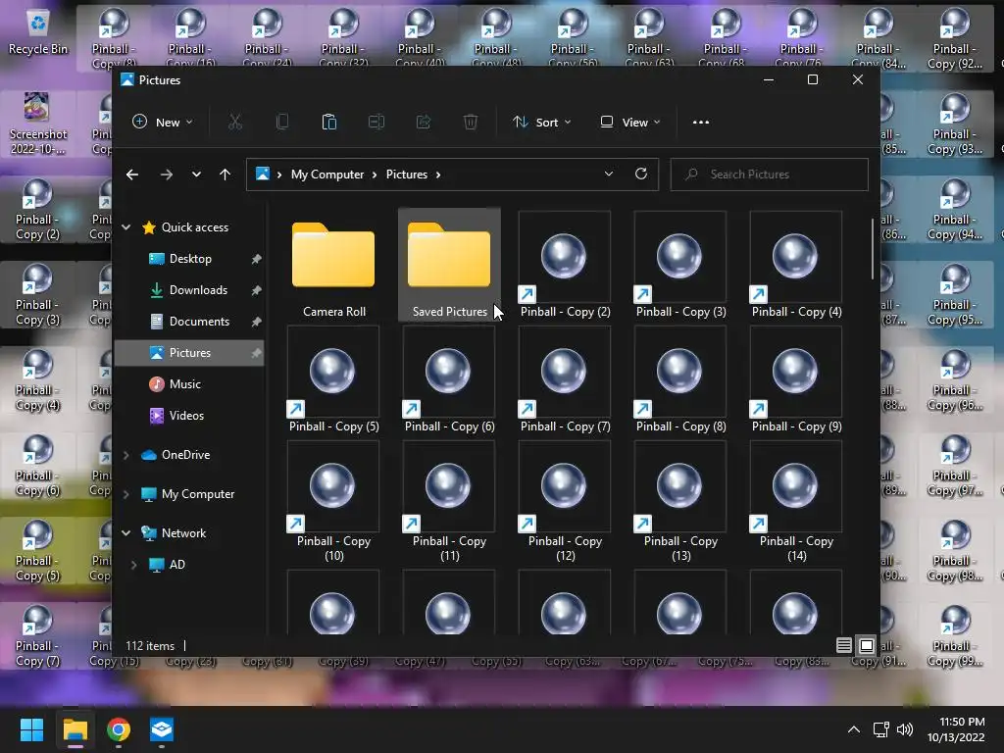Go up one folder level arrow
Screen dimensions: 1004x753
pos(225,175)
